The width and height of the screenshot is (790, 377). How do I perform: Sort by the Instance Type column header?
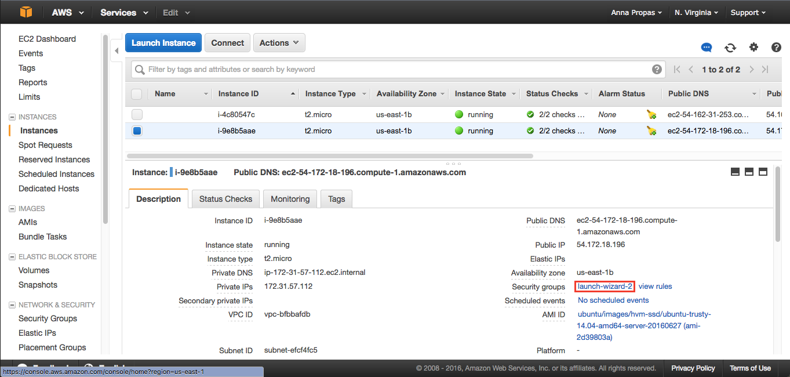point(336,94)
